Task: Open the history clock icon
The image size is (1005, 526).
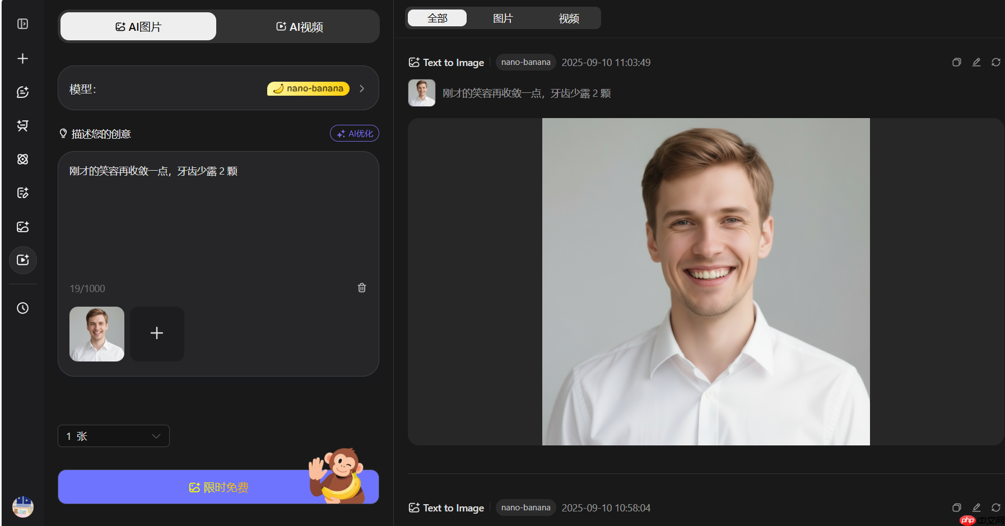Action: [x=22, y=308]
